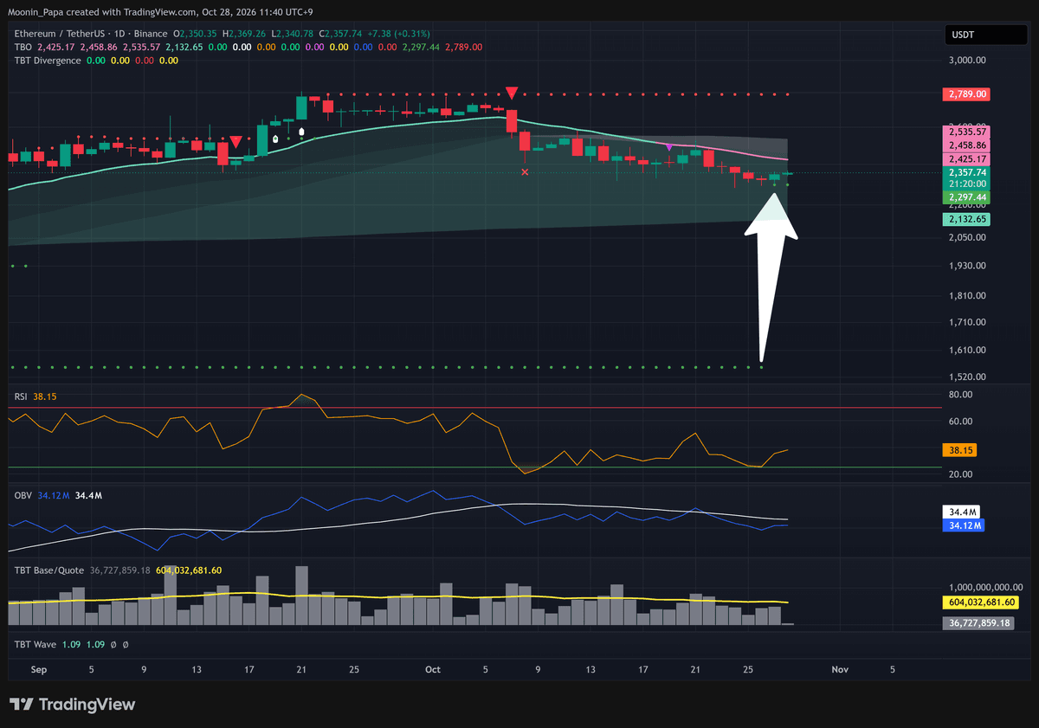Click the TradingView logo
Screen dimensions: 1039x728
click(x=72, y=705)
